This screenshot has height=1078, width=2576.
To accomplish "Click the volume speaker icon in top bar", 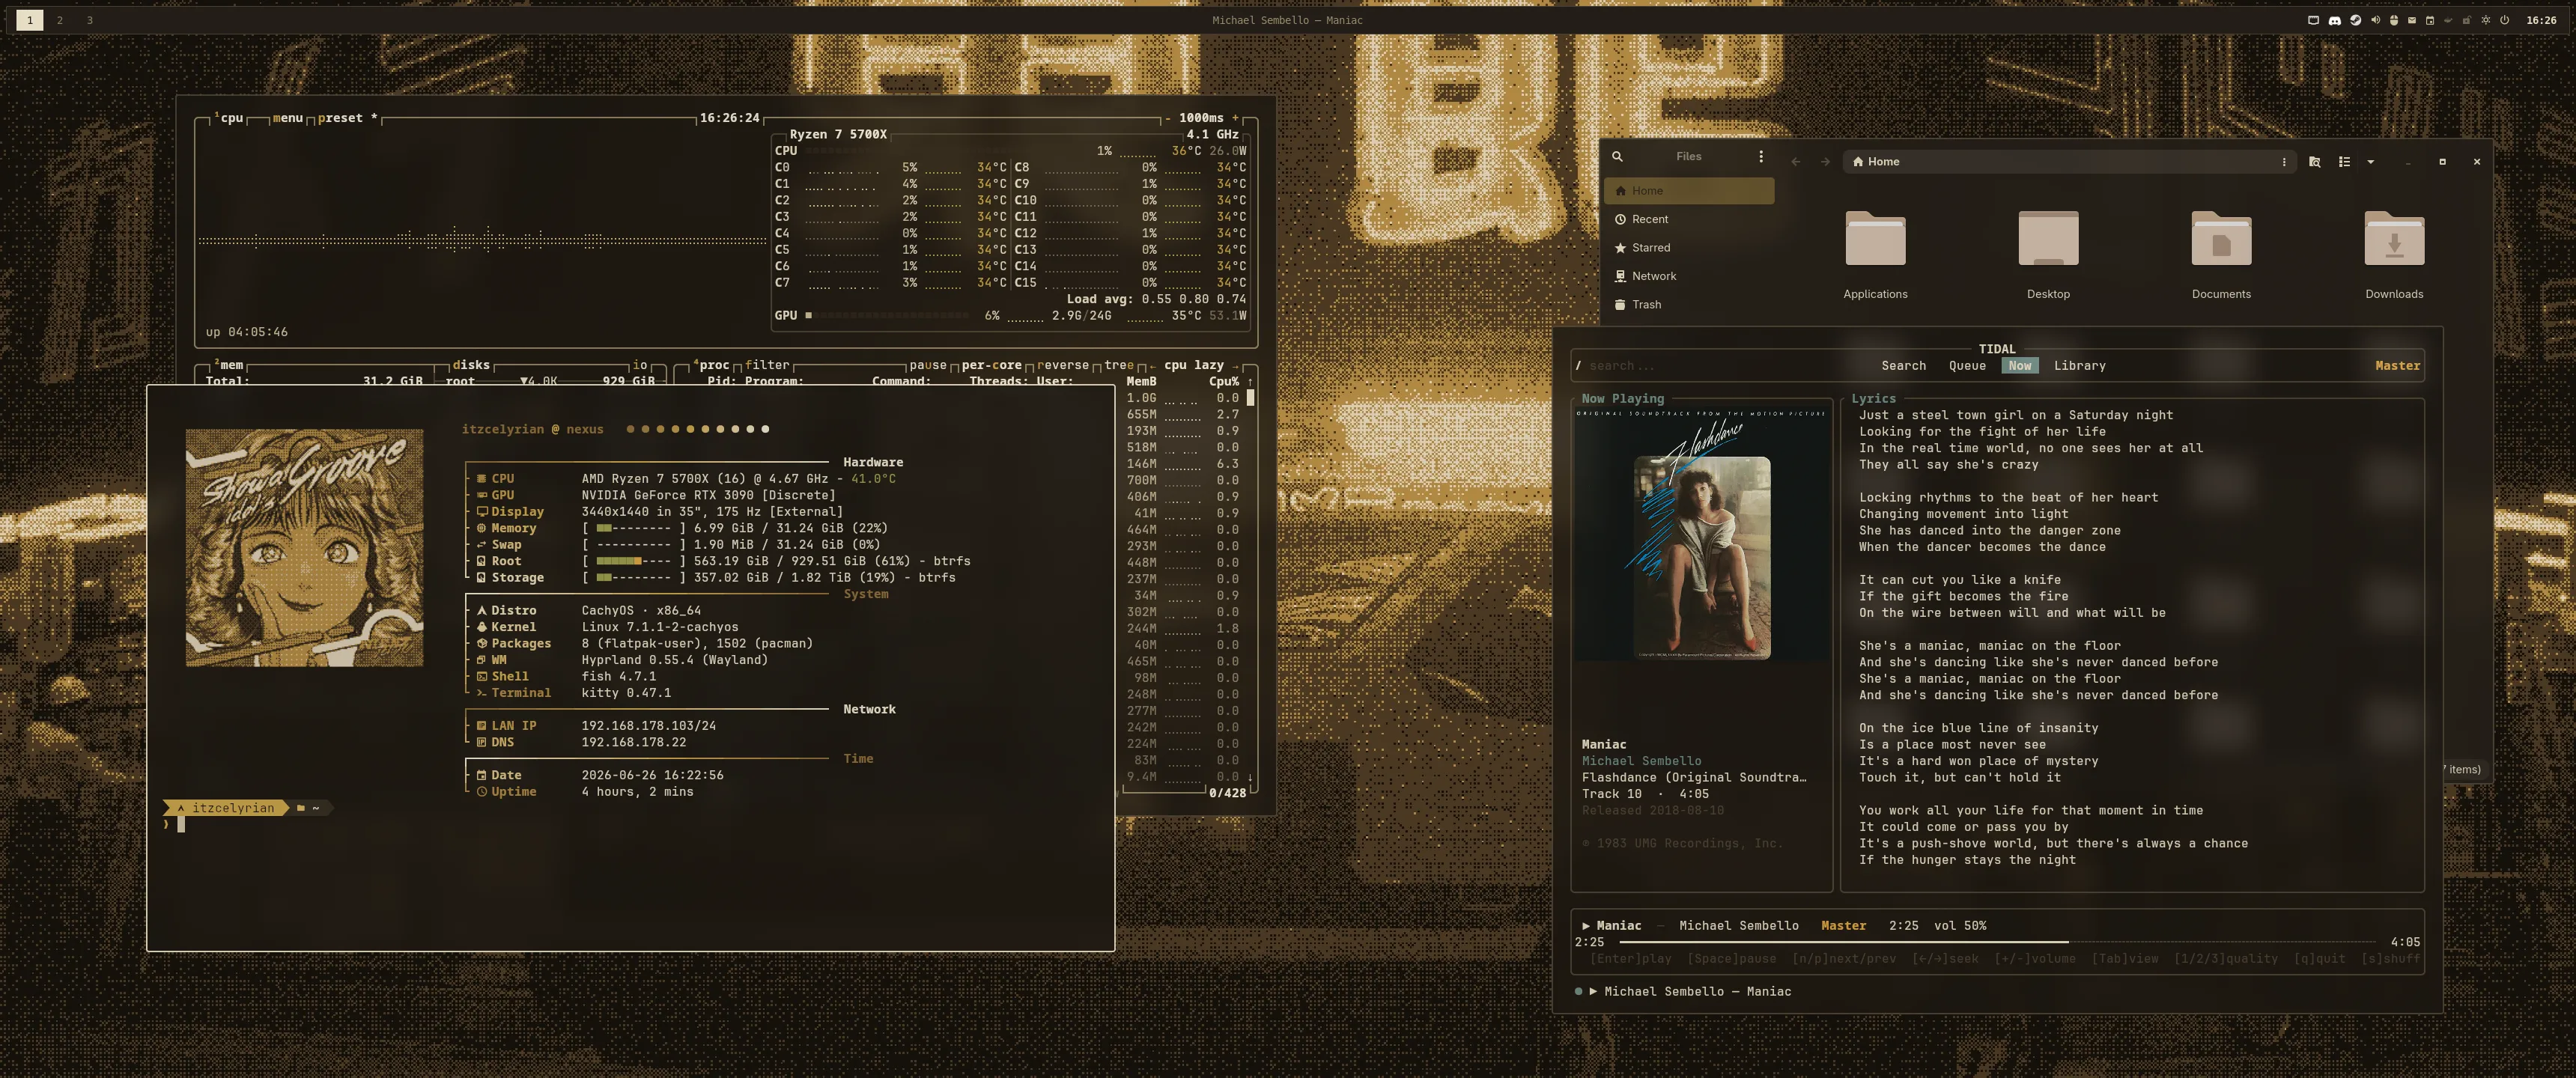I will click(2376, 20).
